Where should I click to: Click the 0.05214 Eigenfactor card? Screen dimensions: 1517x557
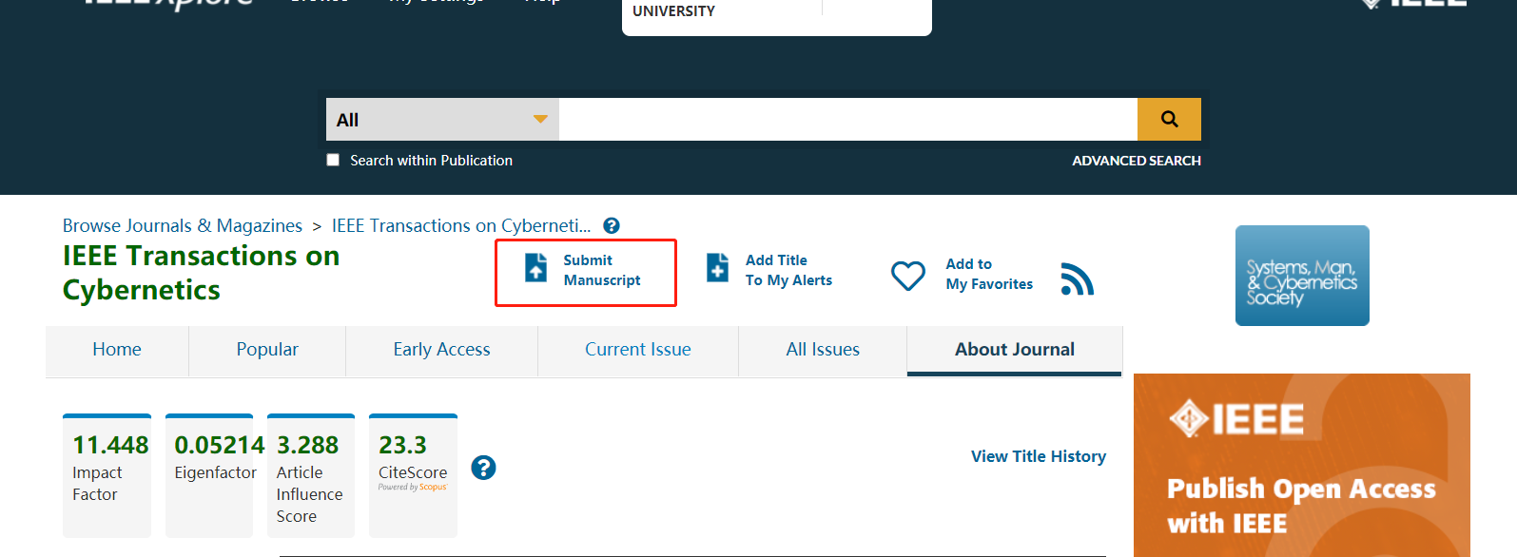[209, 475]
